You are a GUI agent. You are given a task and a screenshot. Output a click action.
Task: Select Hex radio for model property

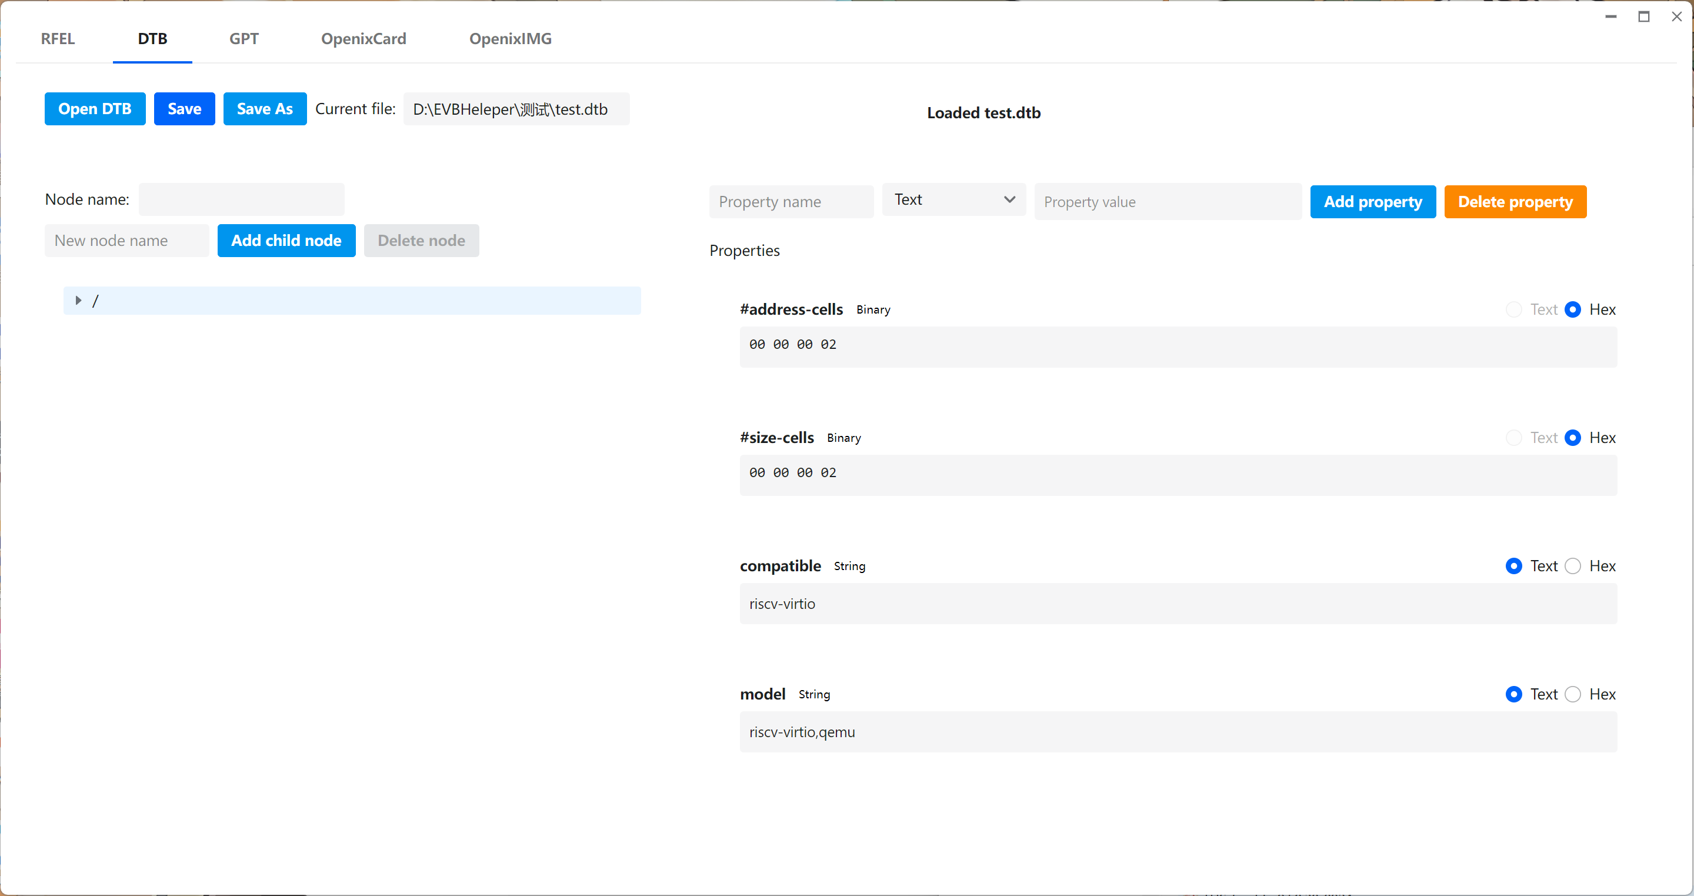1572,694
